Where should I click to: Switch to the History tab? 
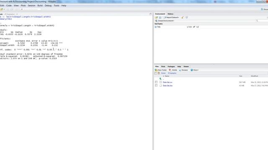[x=170, y=14]
